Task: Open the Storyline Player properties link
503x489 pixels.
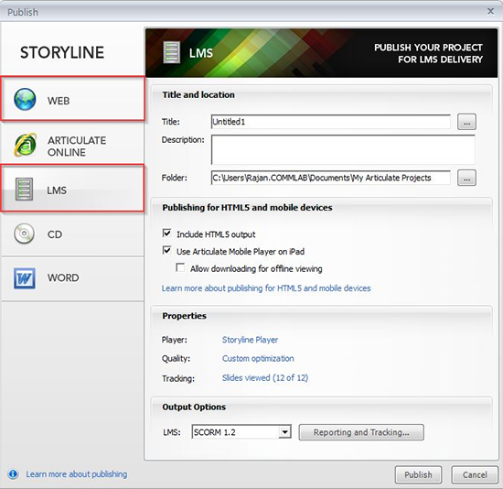Action: click(250, 340)
